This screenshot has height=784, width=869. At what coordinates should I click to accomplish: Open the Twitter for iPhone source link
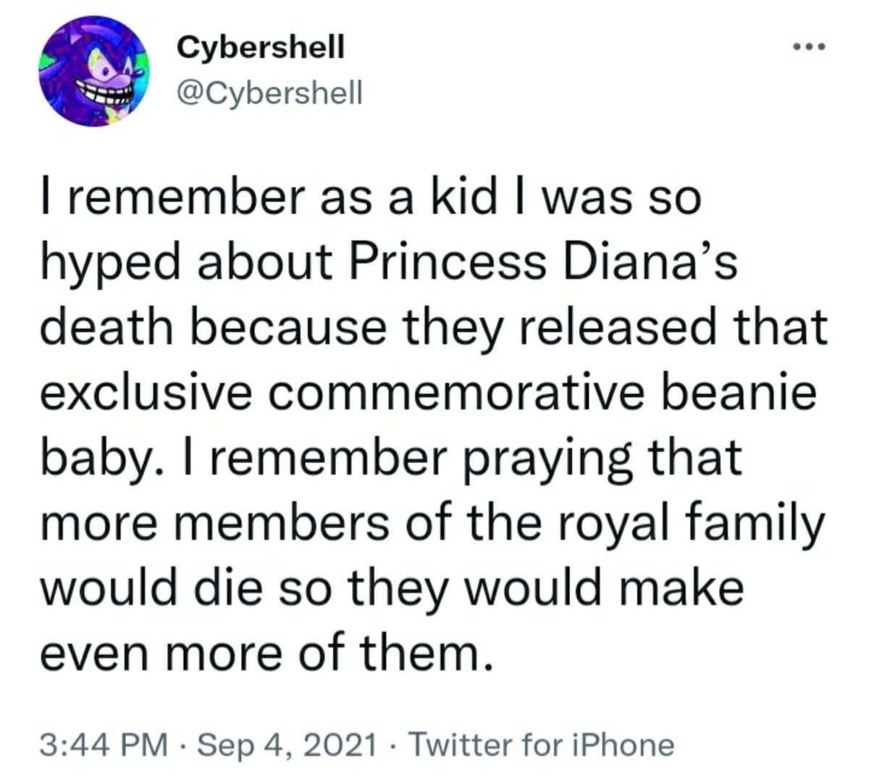542,745
